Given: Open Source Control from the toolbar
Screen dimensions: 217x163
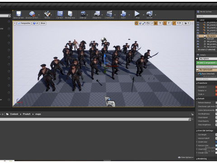Looking at the screenshot, I should pos(32,15).
